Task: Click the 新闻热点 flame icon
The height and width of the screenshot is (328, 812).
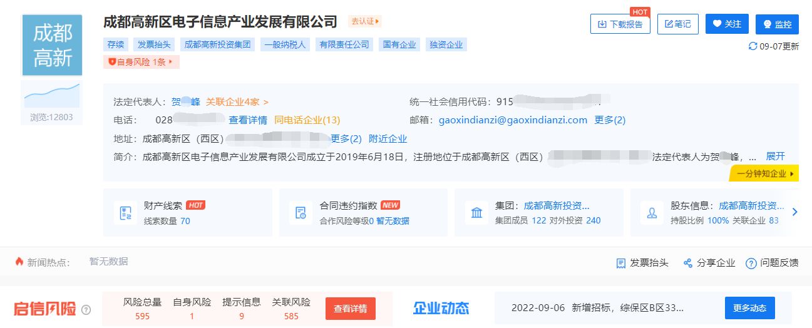Action: click(19, 262)
